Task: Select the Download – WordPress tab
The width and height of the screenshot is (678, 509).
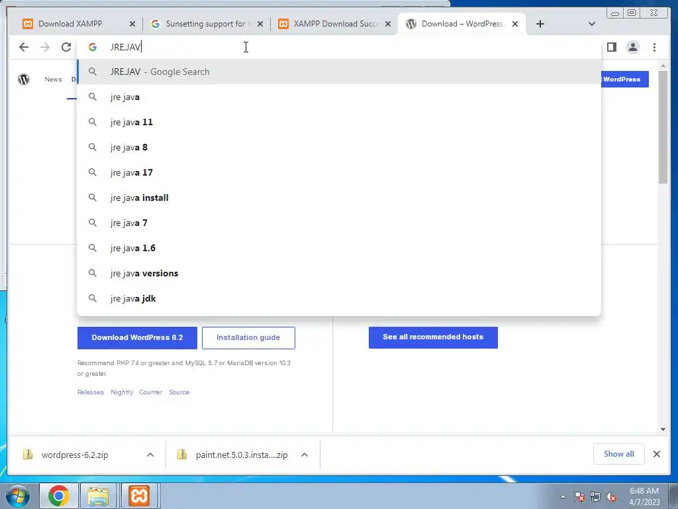Action: [x=461, y=24]
